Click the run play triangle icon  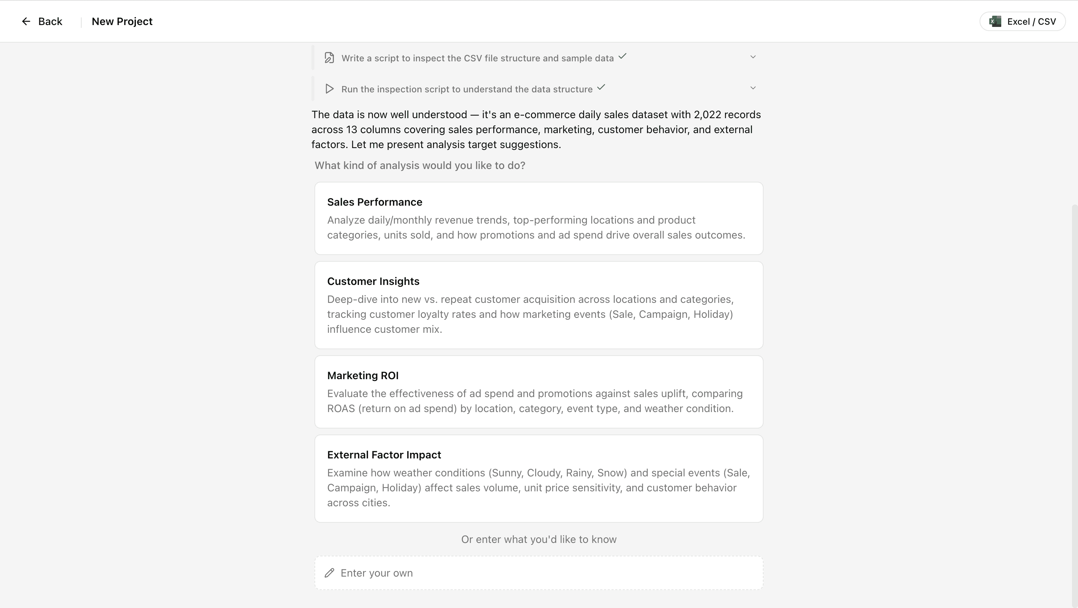tap(329, 89)
